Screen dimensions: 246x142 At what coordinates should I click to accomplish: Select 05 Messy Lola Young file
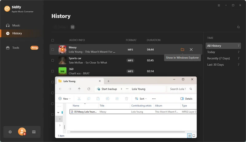[x=133, y=112]
